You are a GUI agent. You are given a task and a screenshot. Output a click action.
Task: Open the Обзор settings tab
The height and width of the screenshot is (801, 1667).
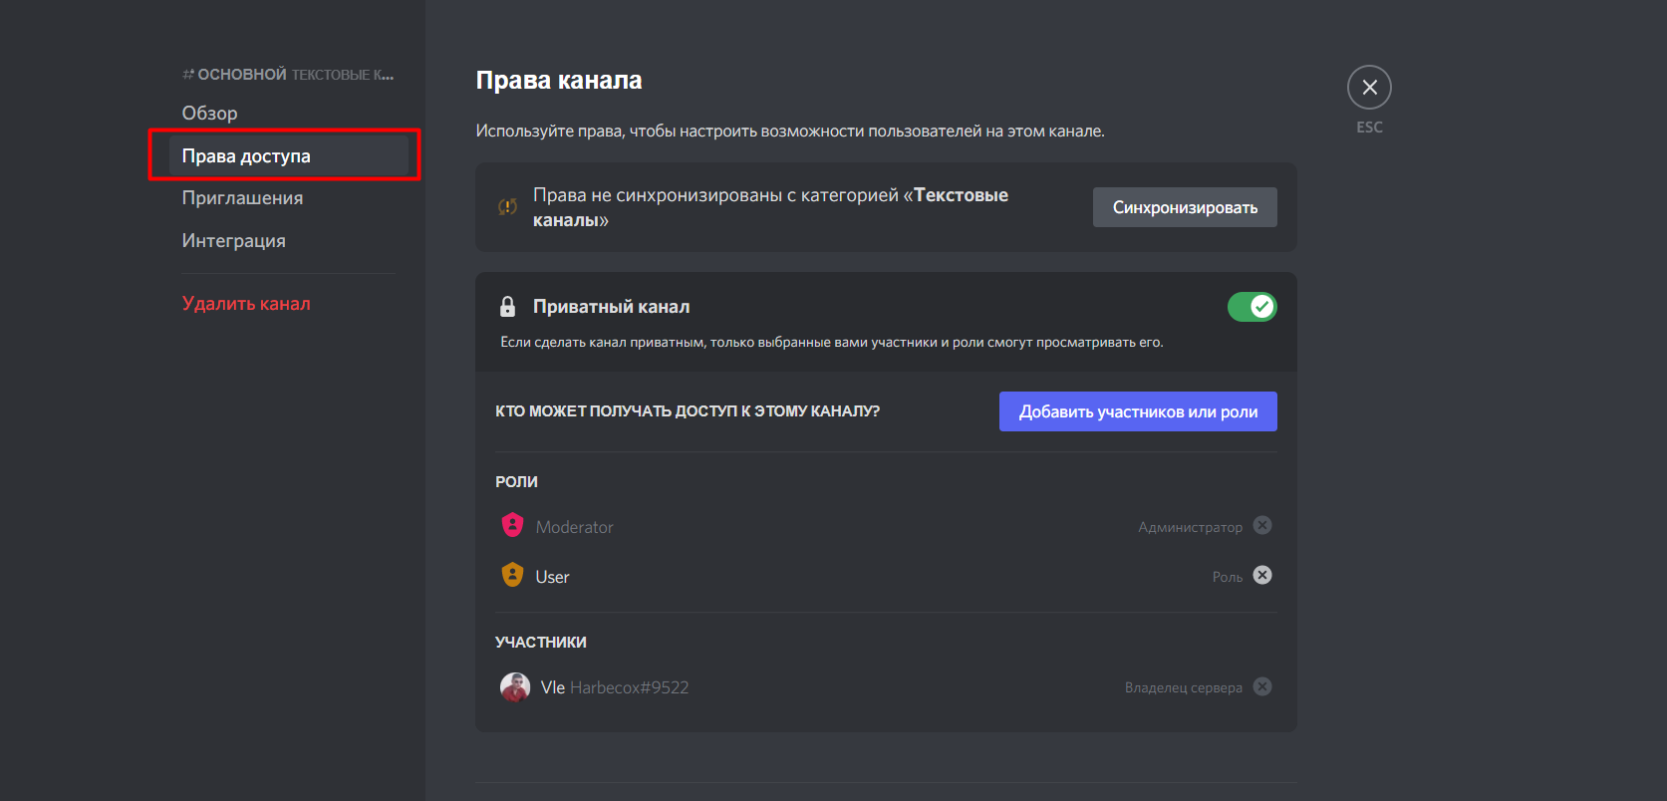tap(209, 114)
